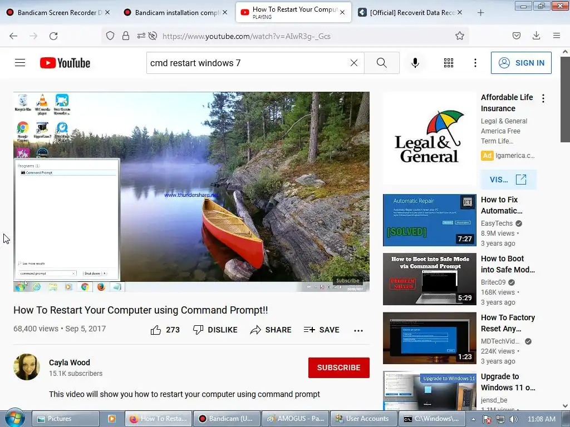Reload the YouTube page
Viewport: 570px width, 427px height.
coord(53,36)
